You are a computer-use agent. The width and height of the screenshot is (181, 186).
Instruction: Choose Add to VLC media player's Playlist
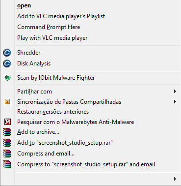pyautogui.click(x=61, y=16)
